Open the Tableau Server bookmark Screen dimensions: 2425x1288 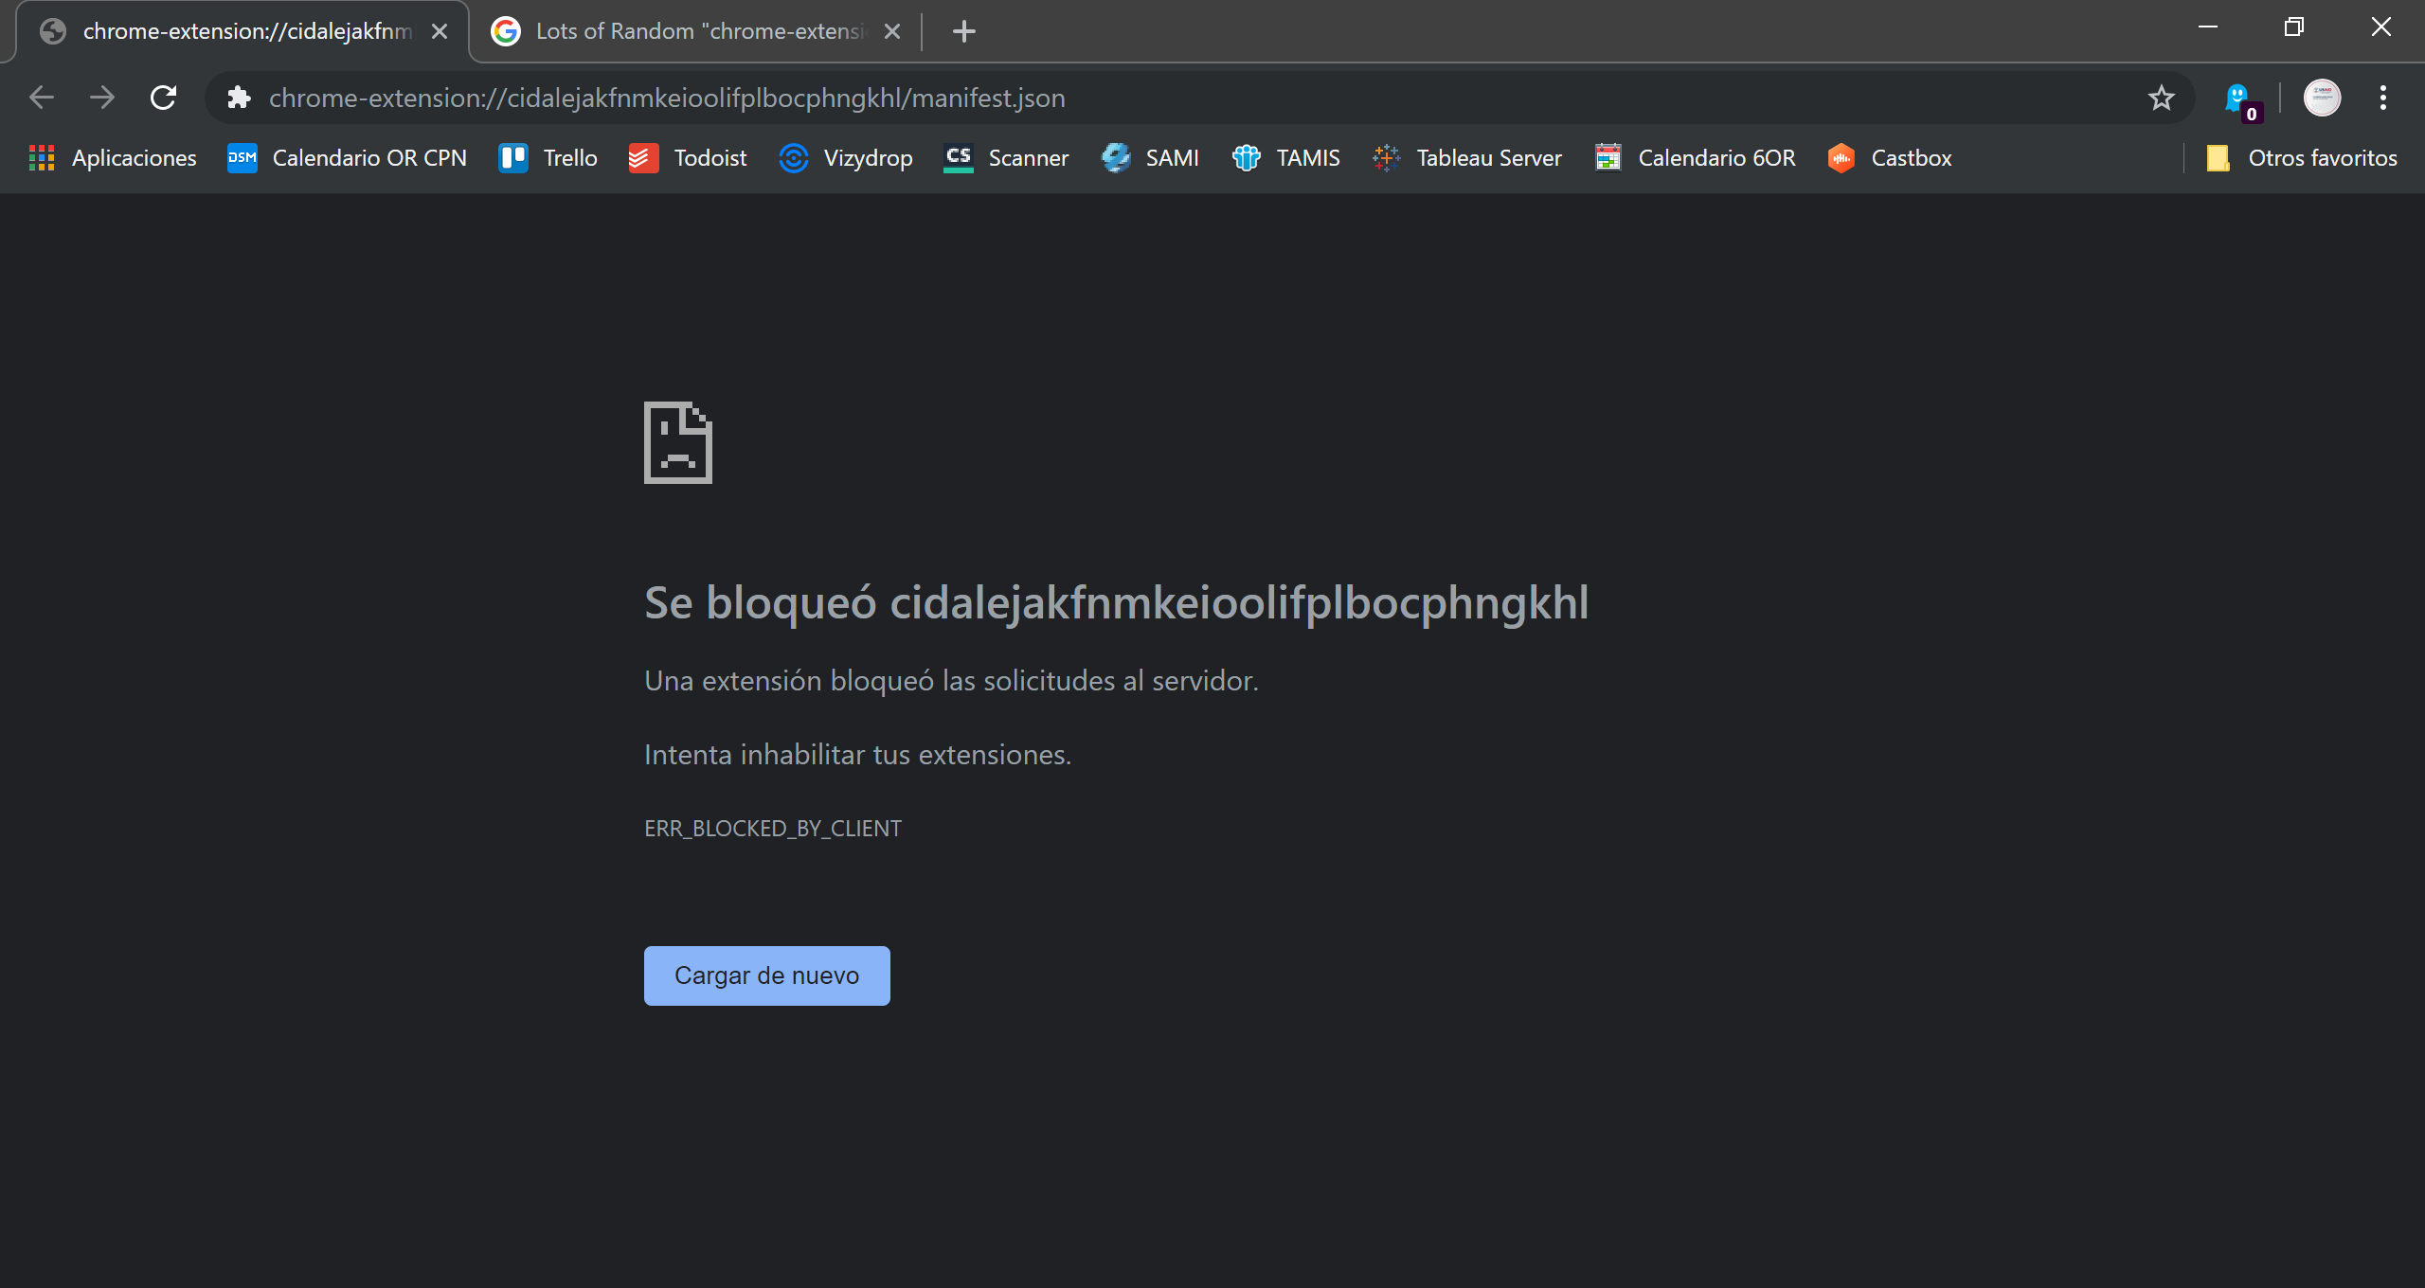1468,158
